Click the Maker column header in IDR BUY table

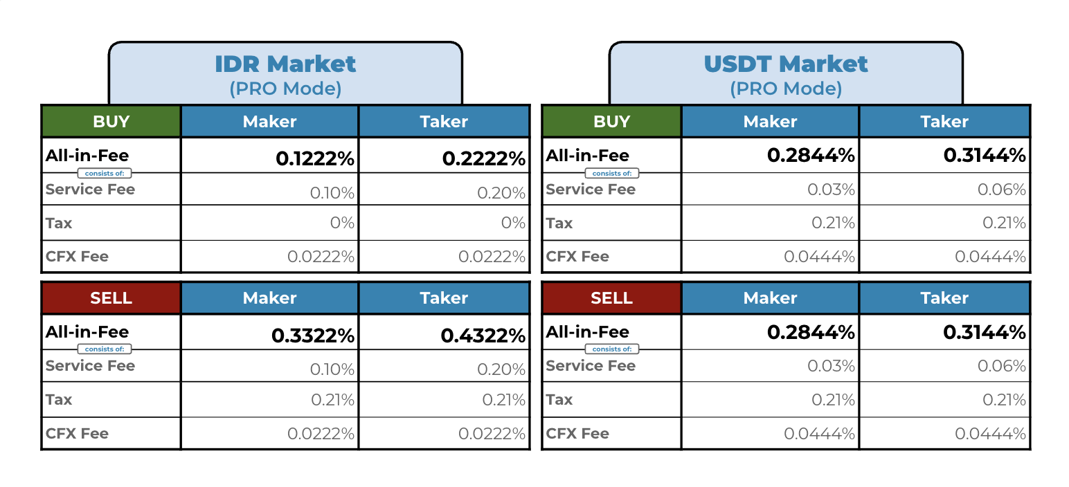pos(269,122)
